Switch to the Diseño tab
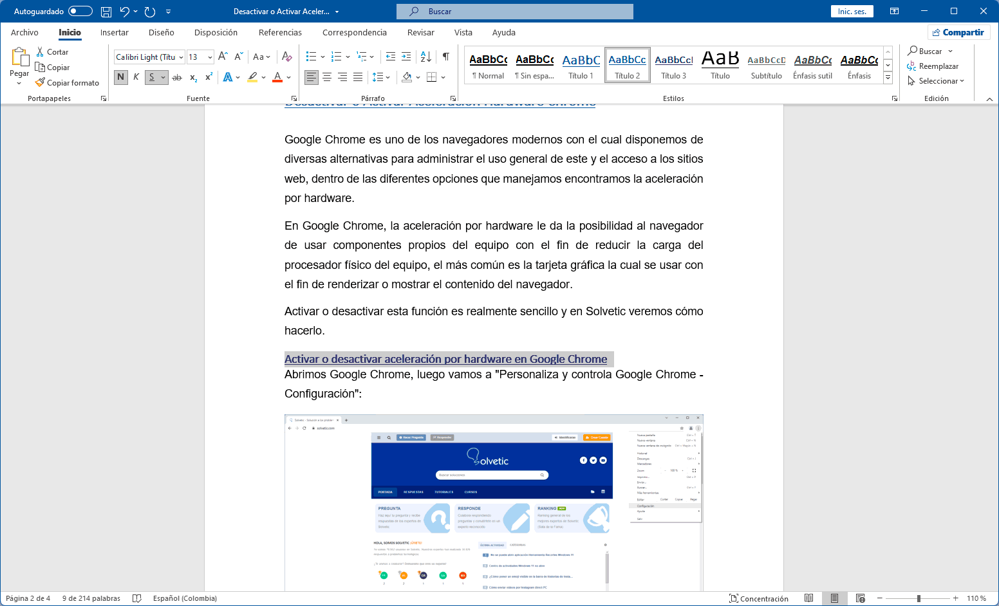 pyautogui.click(x=162, y=33)
